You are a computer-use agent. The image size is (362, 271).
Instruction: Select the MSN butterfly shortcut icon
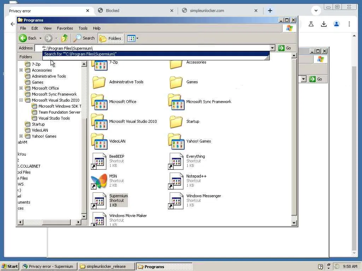99,181
